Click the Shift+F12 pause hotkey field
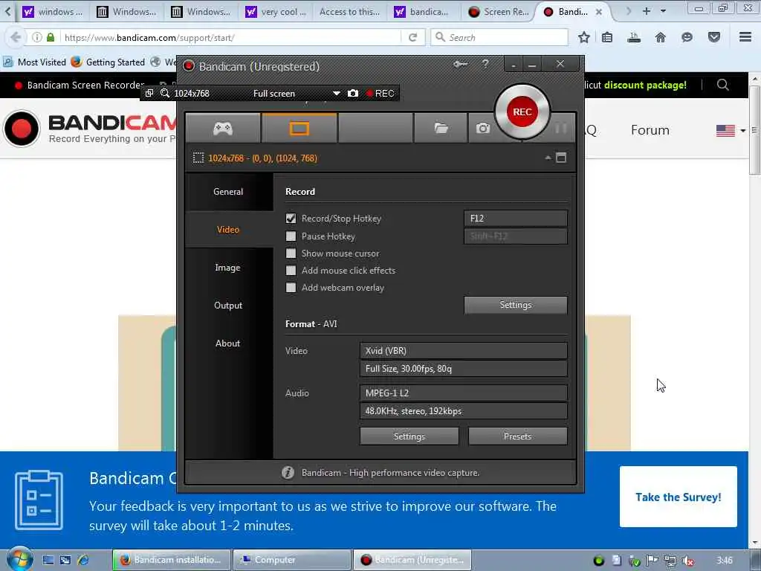This screenshot has width=761, height=571. (516, 236)
